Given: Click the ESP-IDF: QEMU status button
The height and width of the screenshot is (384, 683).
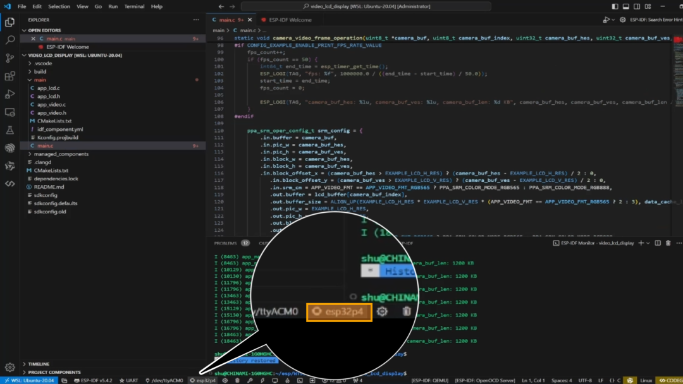Looking at the screenshot, I should (x=429, y=380).
